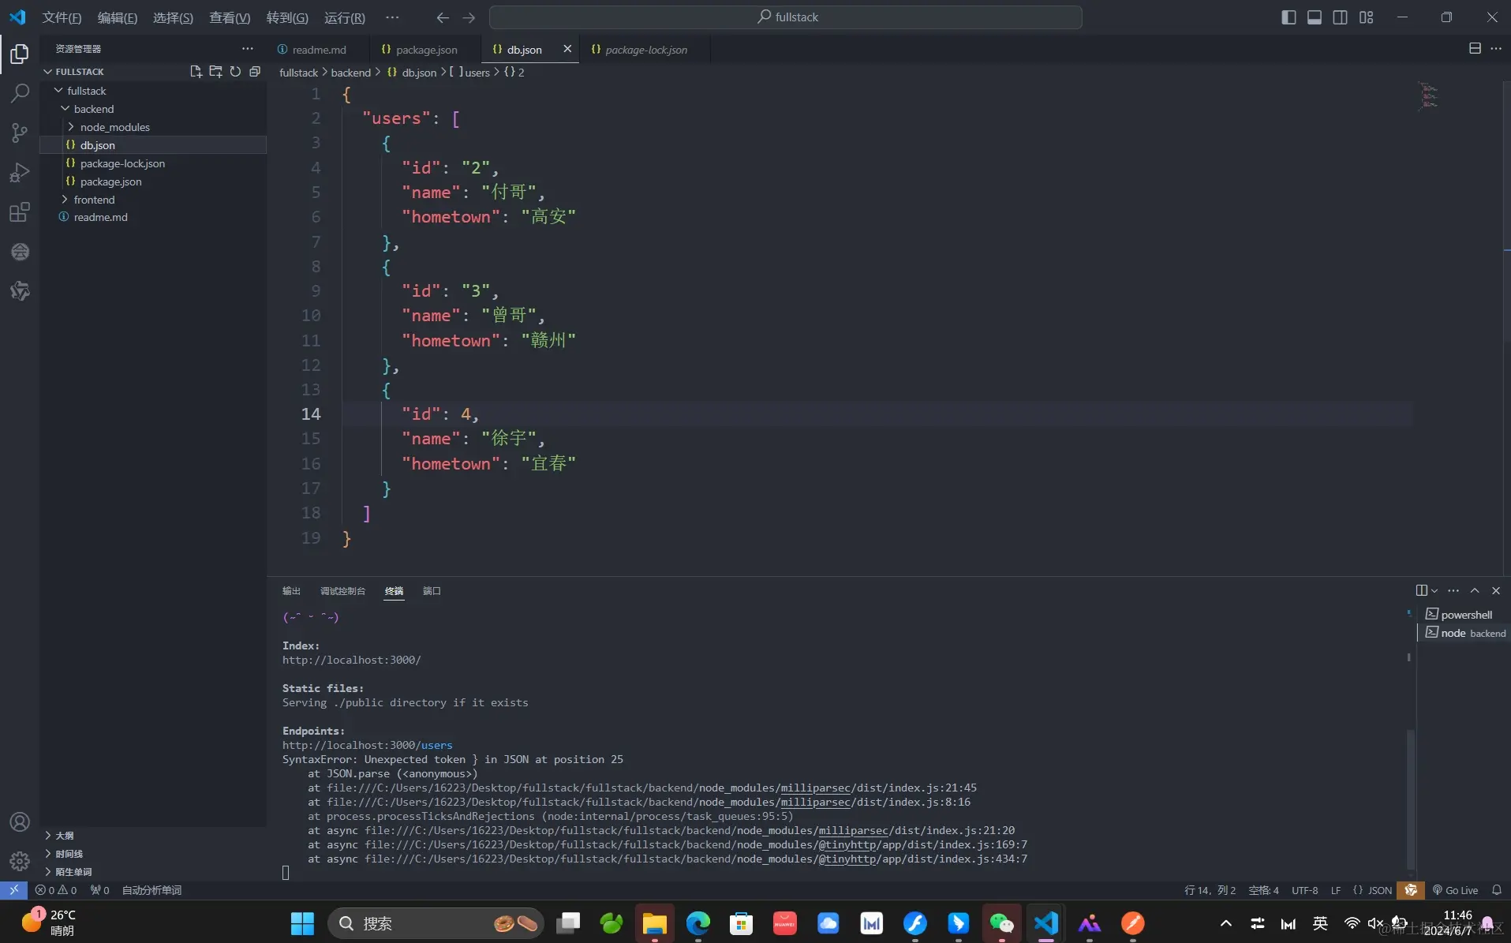1511x943 pixels.
Task: Toggle secondary side bar visibility
Action: (1340, 17)
